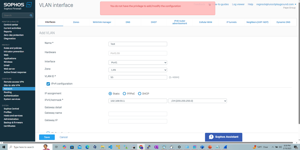
Task: Open Routing in the sidebar
Action: point(8,92)
